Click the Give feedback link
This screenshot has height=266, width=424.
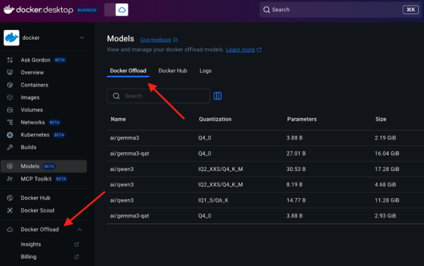(x=155, y=40)
